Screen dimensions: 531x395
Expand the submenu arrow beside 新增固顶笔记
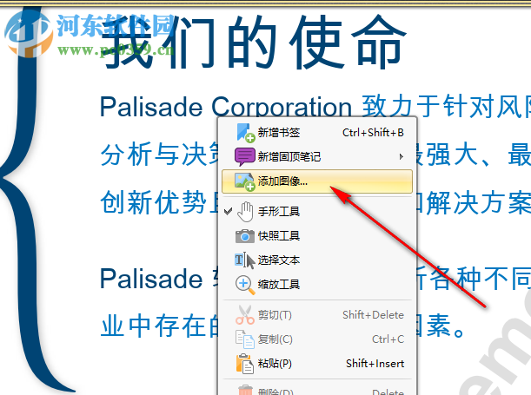[x=402, y=156]
